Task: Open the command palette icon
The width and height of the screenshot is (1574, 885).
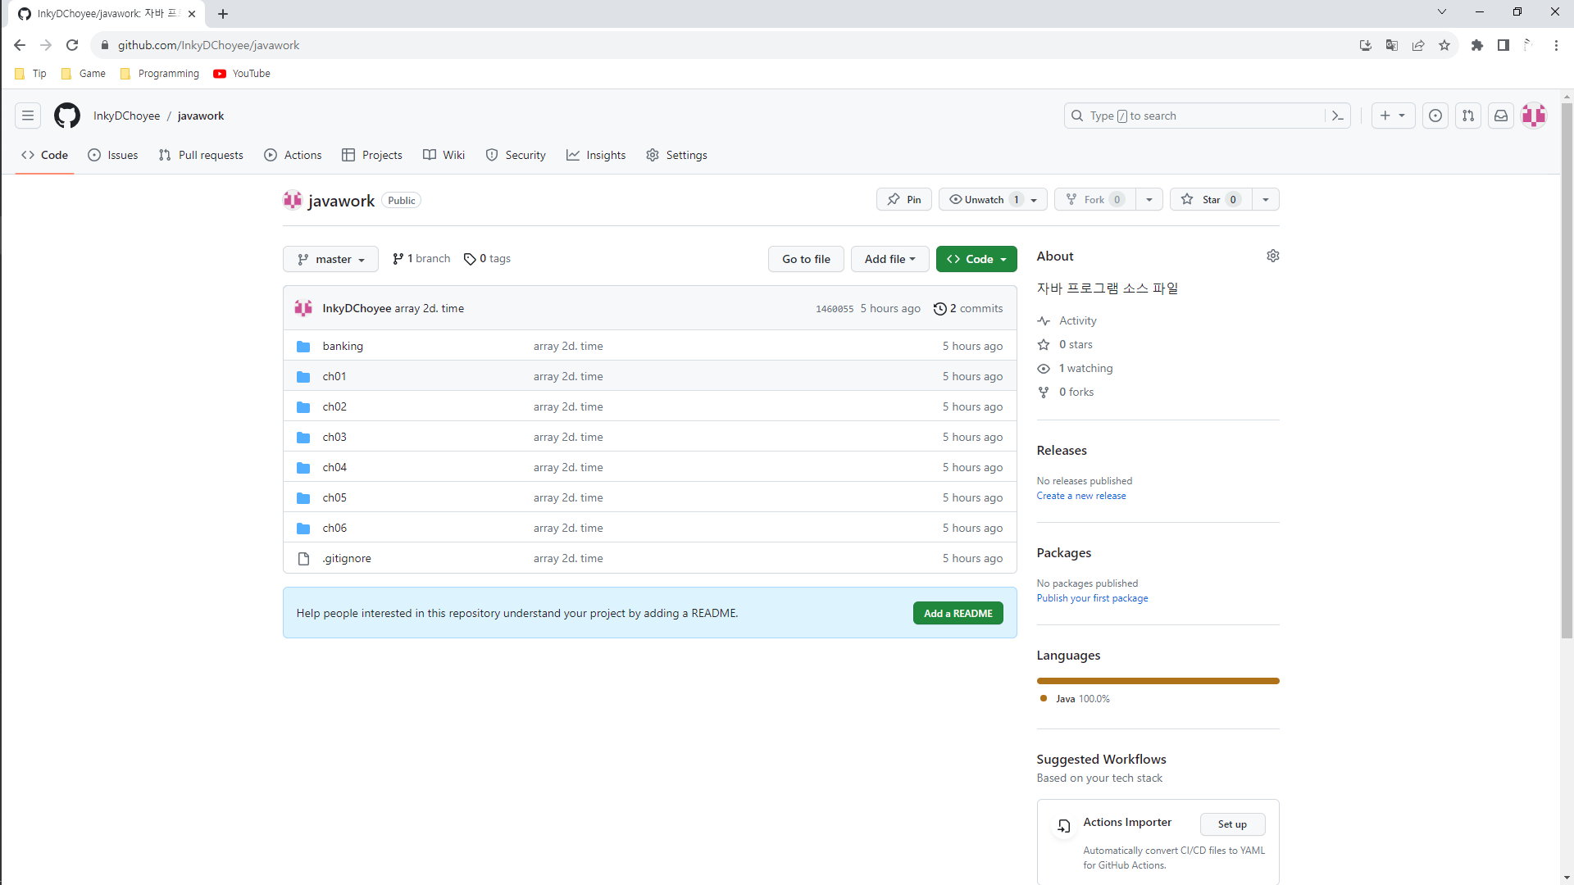Action: 1338,116
